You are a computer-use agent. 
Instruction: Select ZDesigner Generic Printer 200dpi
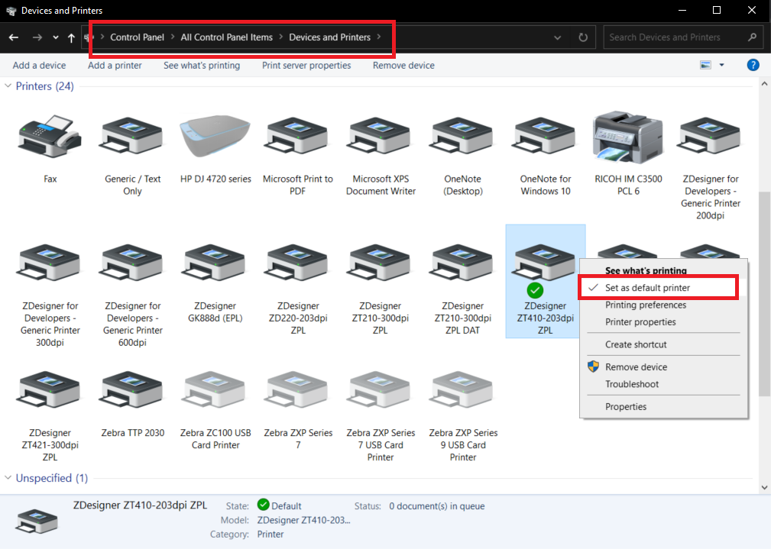(x=710, y=137)
